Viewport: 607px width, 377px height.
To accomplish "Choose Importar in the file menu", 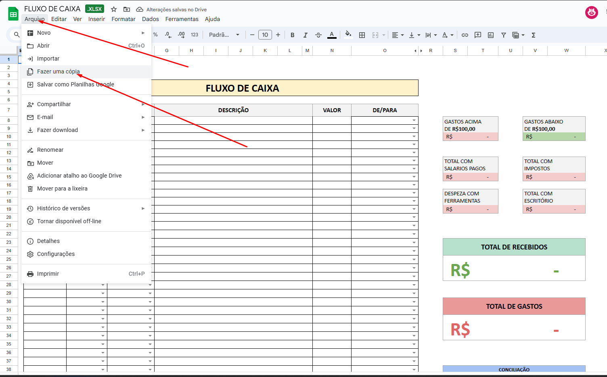I will [x=86, y=59].
